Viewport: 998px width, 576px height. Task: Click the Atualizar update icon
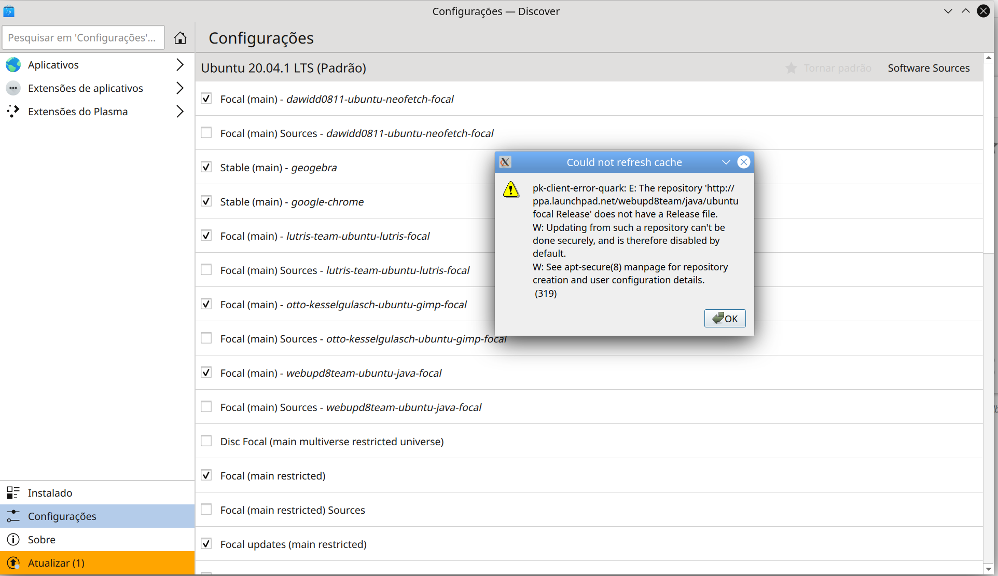(x=13, y=563)
